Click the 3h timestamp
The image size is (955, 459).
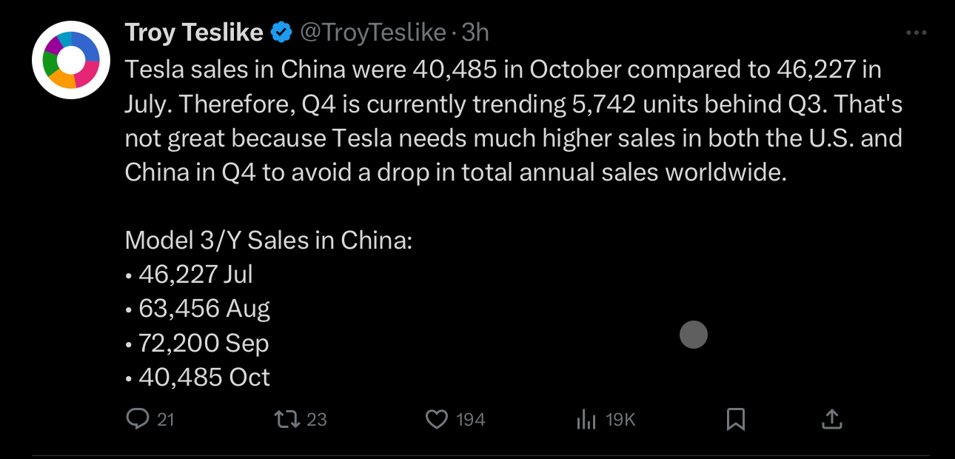[475, 33]
